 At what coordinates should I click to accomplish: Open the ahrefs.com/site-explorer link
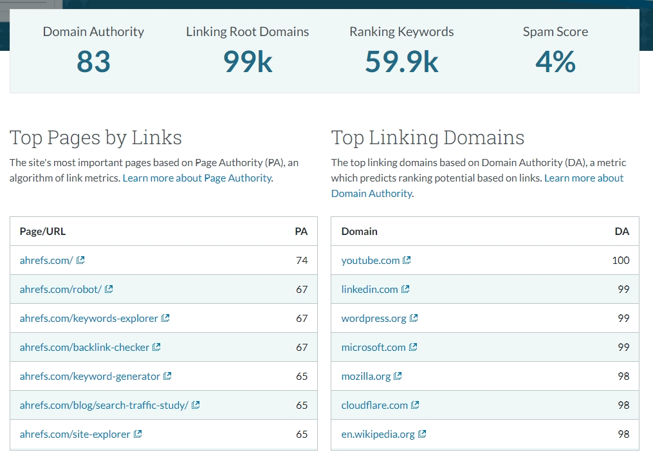click(75, 435)
